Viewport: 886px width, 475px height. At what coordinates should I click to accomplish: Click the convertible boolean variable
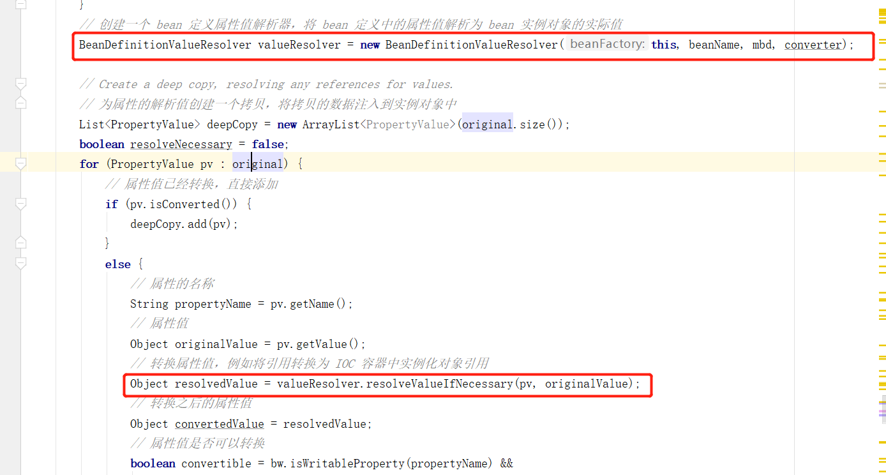click(x=216, y=464)
